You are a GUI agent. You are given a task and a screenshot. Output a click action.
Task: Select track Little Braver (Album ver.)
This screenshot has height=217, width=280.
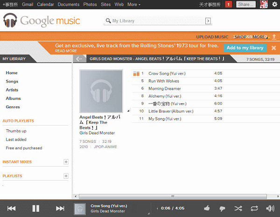pyautogui.click(x=206, y=111)
